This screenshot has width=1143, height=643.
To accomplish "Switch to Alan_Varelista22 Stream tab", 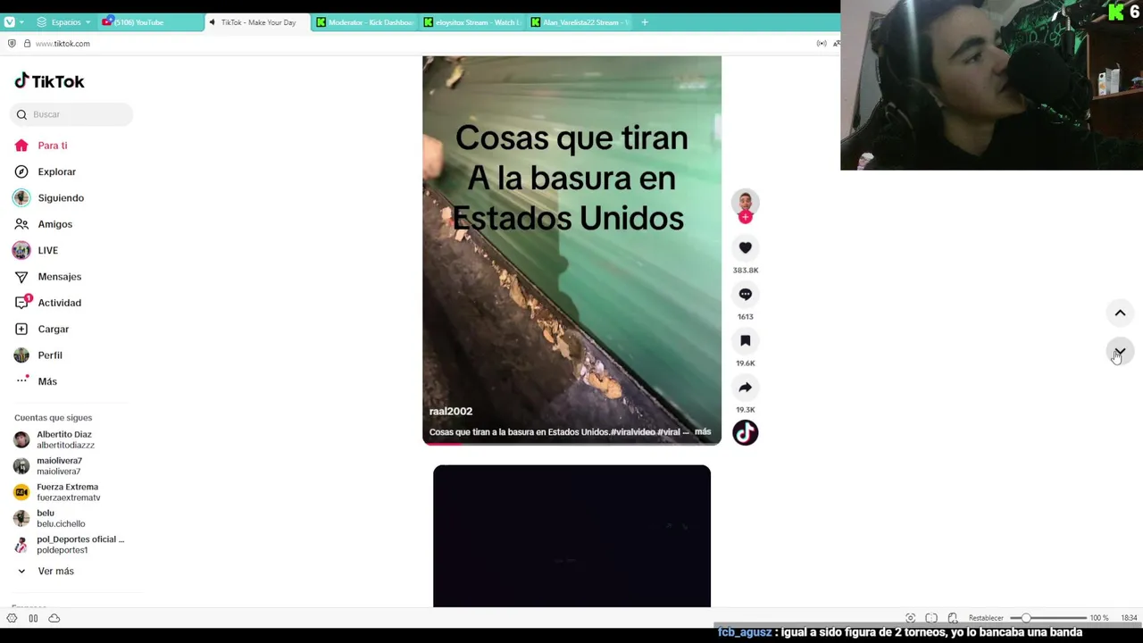I will (580, 22).
